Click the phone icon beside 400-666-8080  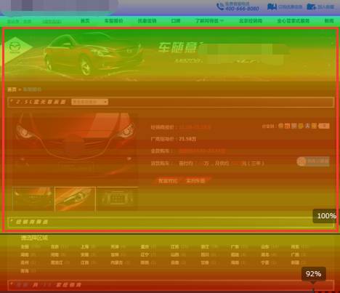point(220,7)
